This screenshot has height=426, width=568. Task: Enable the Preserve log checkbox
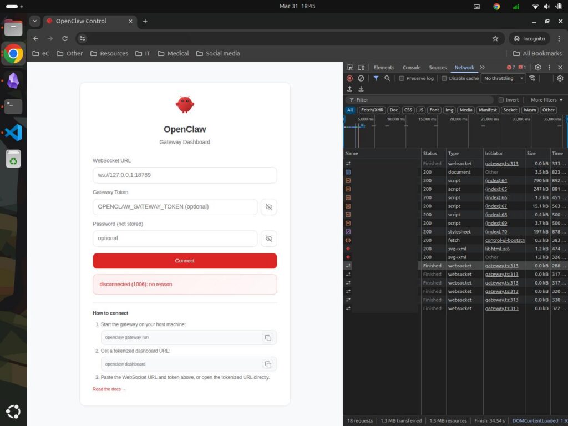pyautogui.click(x=401, y=78)
